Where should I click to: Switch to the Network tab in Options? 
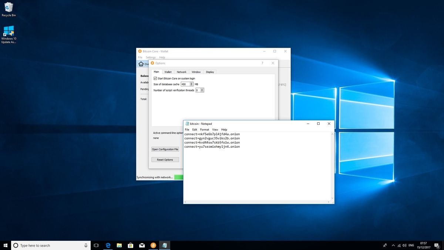[181, 72]
